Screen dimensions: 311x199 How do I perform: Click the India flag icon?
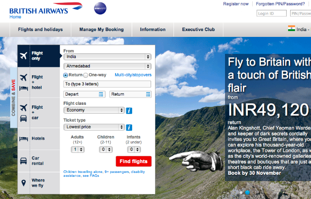tap(292, 29)
